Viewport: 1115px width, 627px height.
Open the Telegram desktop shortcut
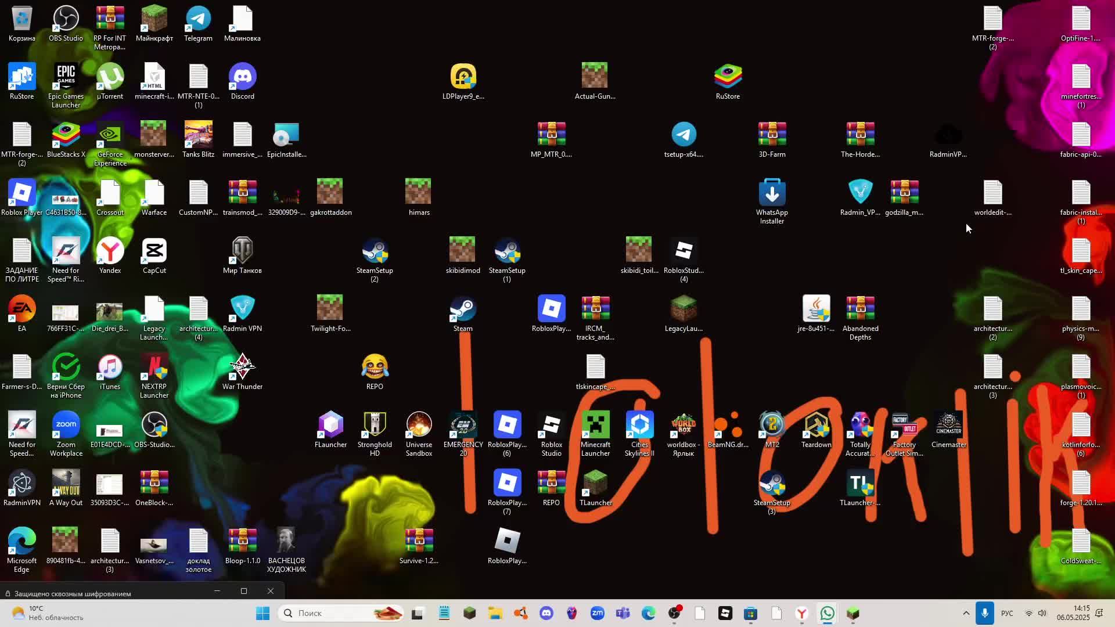pyautogui.click(x=198, y=20)
